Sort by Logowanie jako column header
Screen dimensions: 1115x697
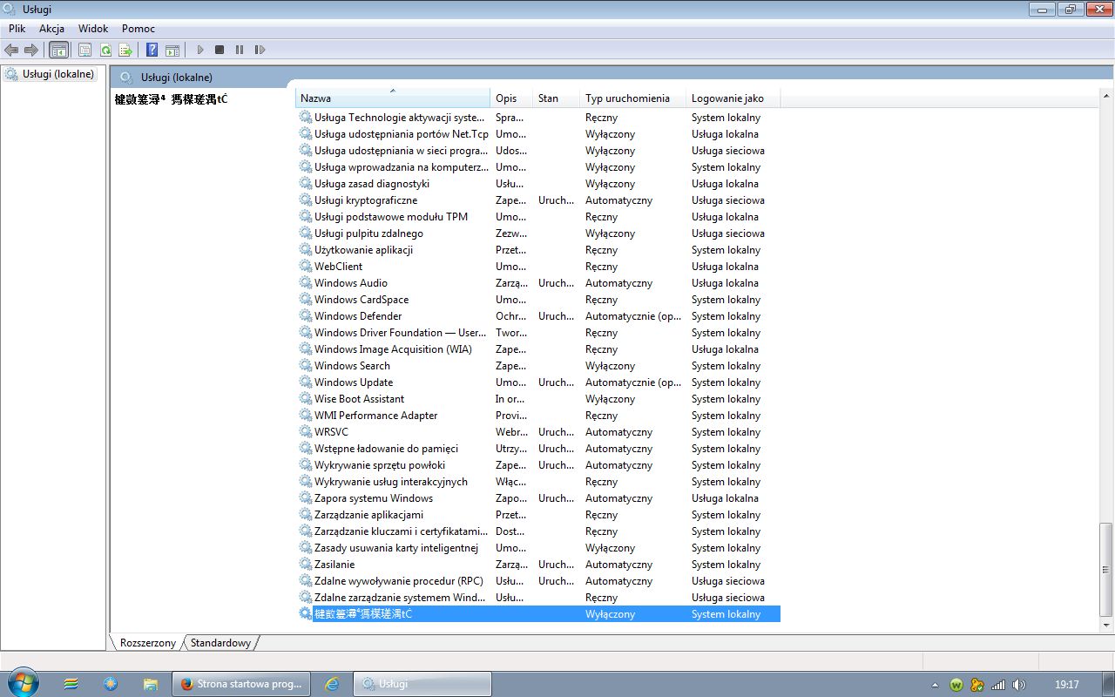pyautogui.click(x=733, y=98)
